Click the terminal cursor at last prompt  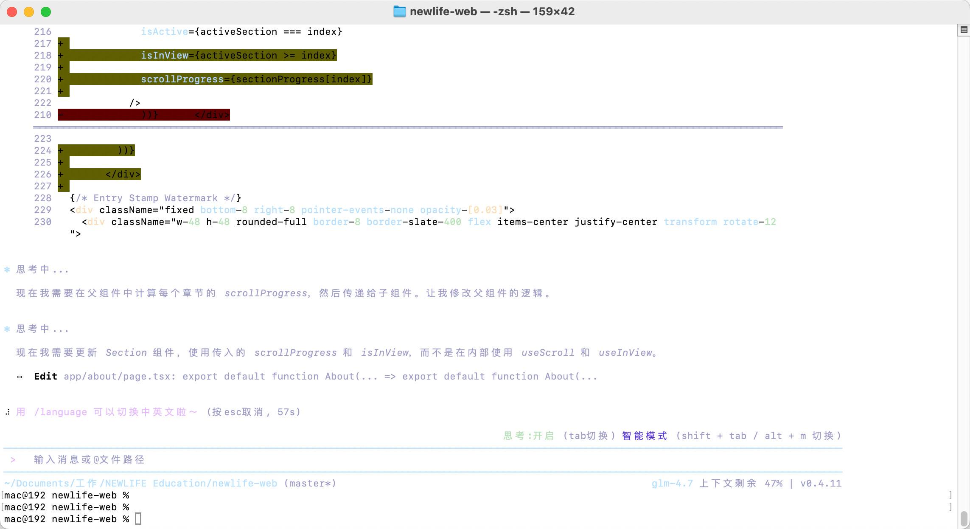point(138,519)
